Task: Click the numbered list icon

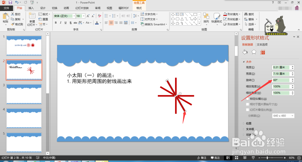Action: tap(114, 16)
